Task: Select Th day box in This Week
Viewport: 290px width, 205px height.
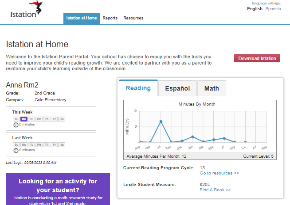Action: [x=47, y=119]
